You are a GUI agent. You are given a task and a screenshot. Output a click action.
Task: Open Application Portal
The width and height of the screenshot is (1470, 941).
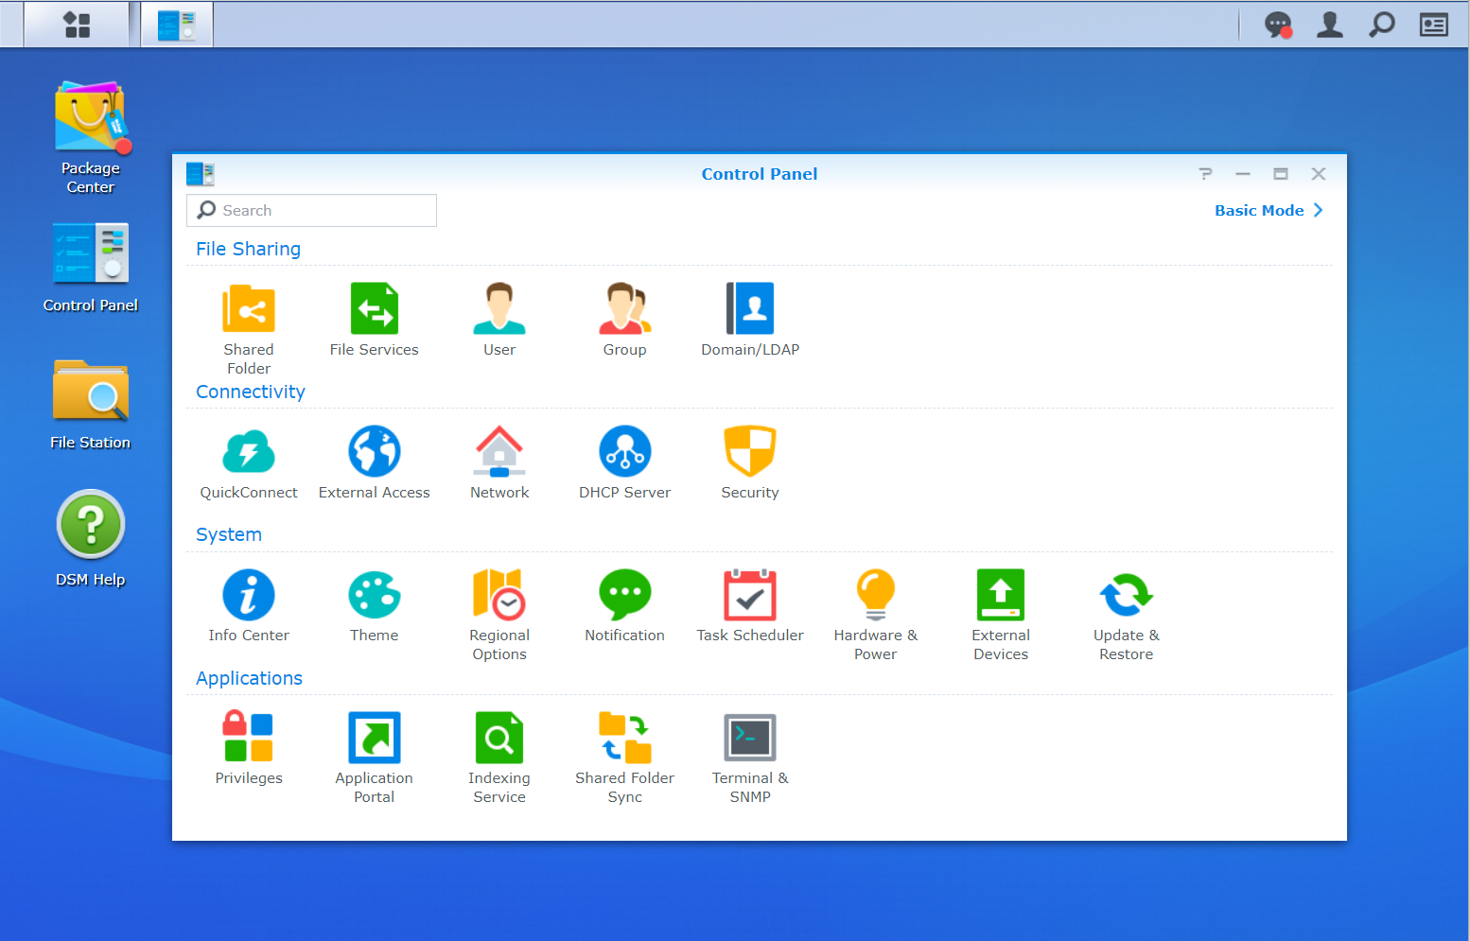click(375, 738)
